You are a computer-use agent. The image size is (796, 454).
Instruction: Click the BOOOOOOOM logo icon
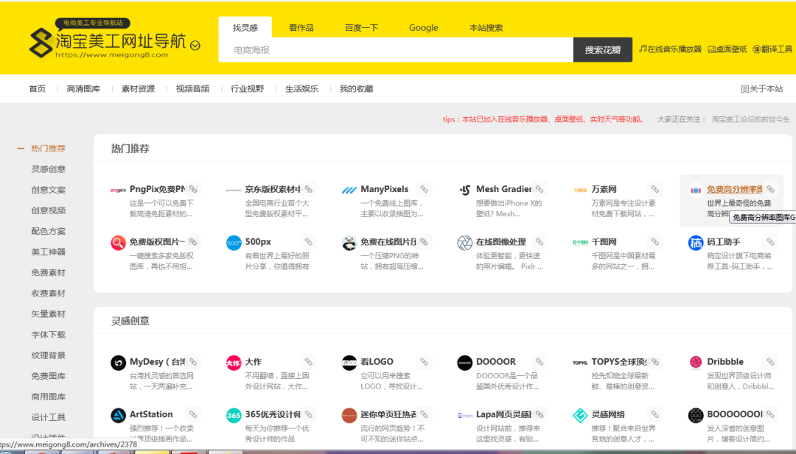(x=696, y=416)
